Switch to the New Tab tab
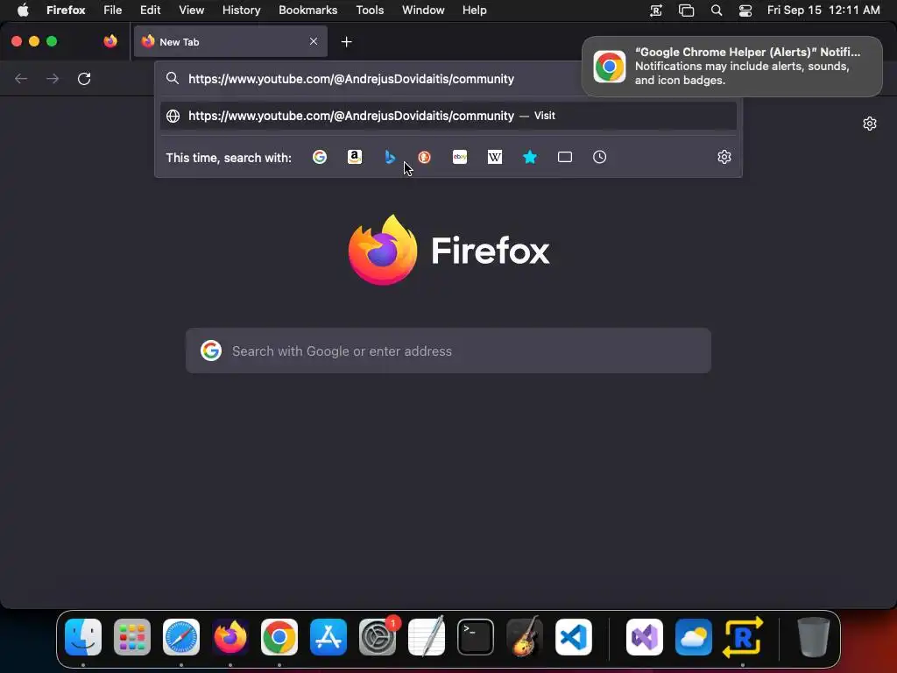The height and width of the screenshot is (673, 897). pos(230,41)
